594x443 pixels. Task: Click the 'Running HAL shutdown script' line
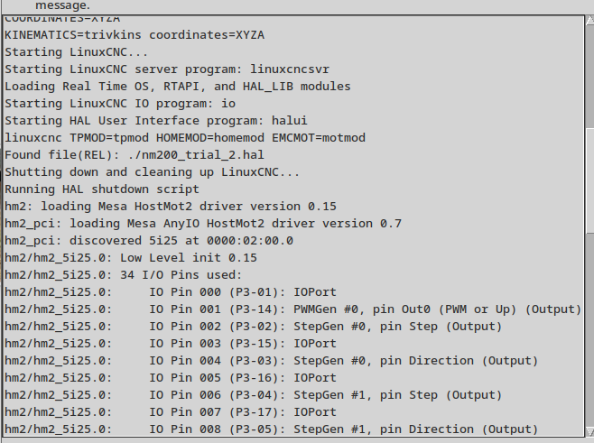pyautogui.click(x=101, y=189)
